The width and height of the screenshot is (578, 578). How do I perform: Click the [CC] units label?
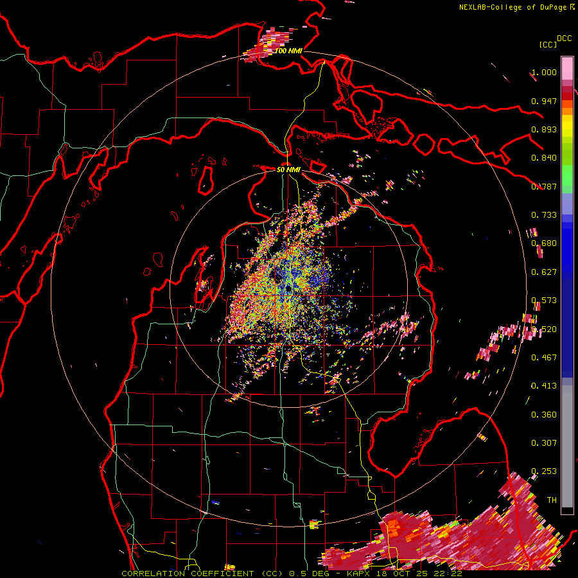coord(548,44)
